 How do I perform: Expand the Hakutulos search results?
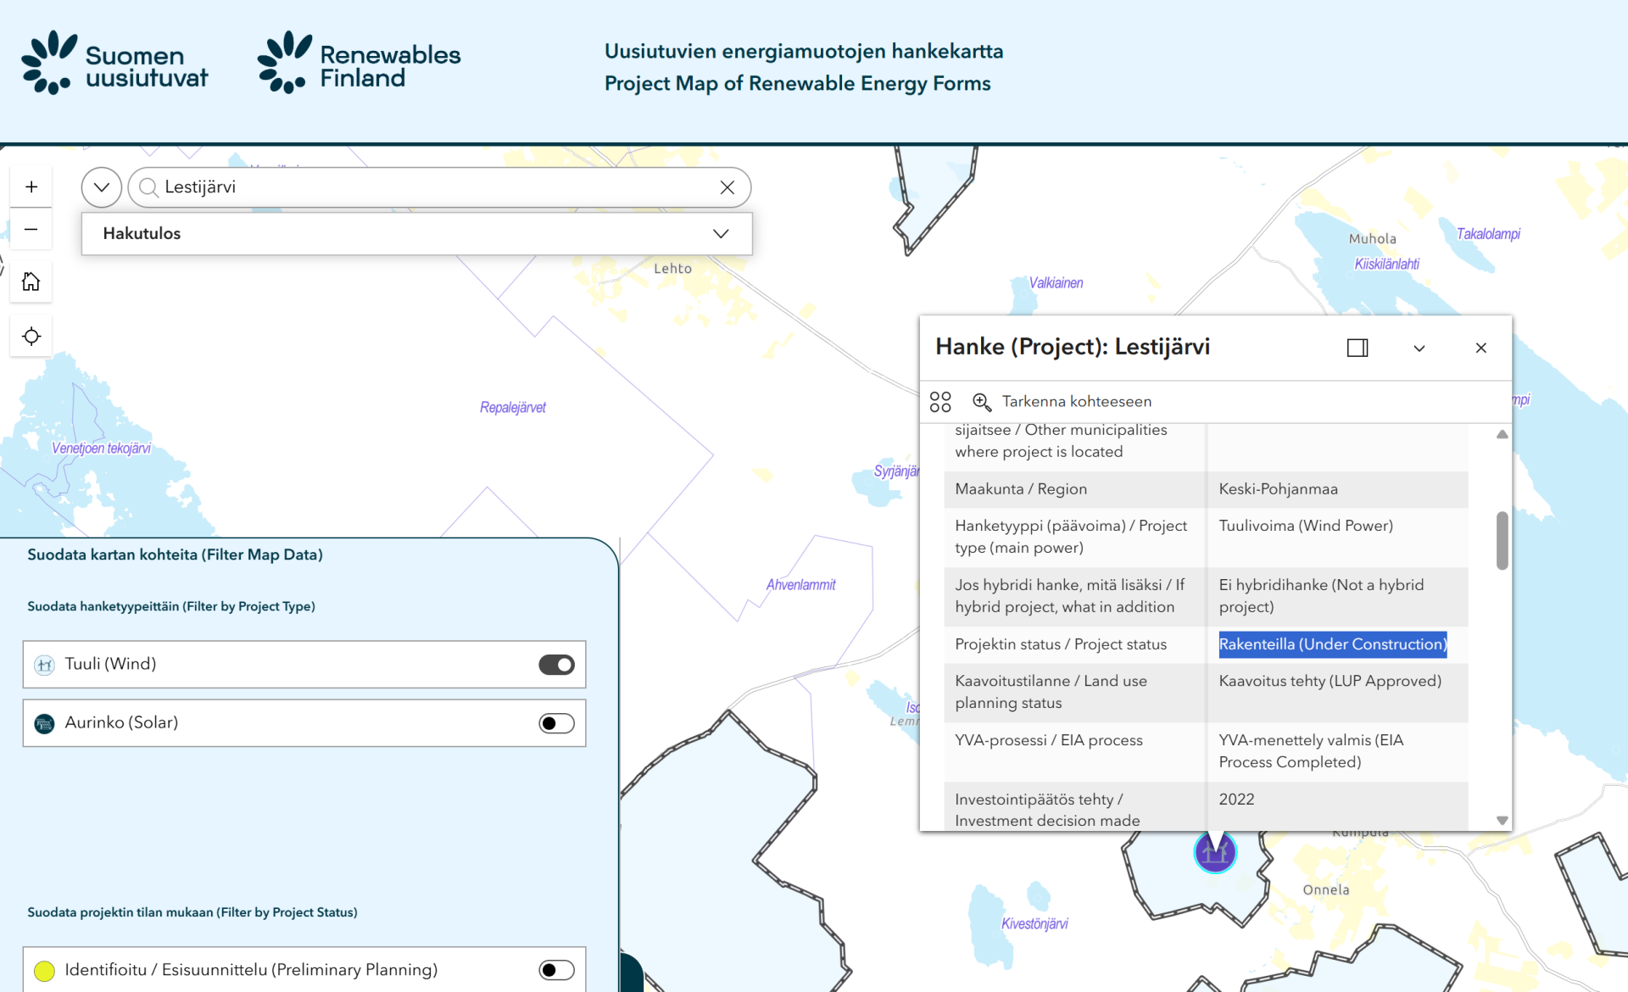720,234
